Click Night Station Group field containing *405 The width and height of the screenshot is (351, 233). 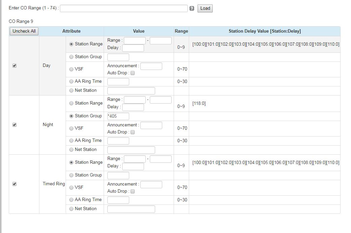[118, 116]
